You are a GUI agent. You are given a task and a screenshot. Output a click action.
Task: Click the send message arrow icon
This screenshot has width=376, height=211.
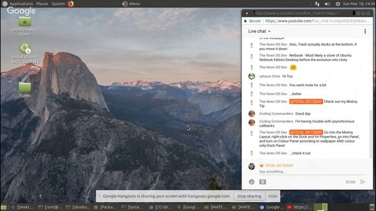pyautogui.click(x=363, y=182)
